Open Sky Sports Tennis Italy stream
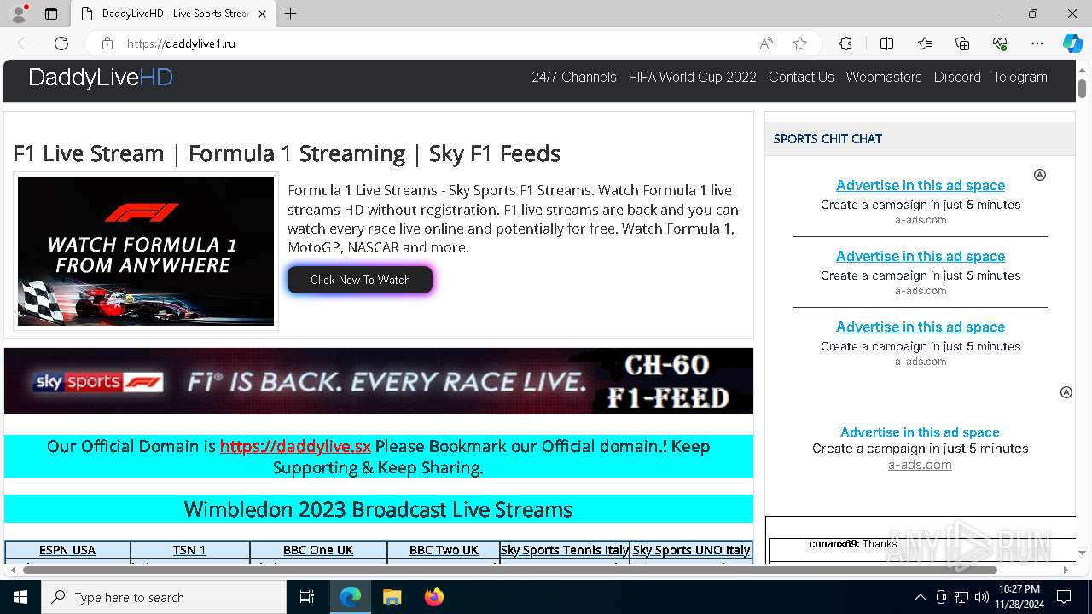1092x614 pixels. coord(565,550)
